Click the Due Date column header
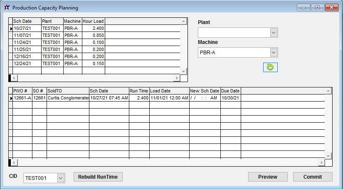This screenshot has height=189, width=343. point(230,91)
